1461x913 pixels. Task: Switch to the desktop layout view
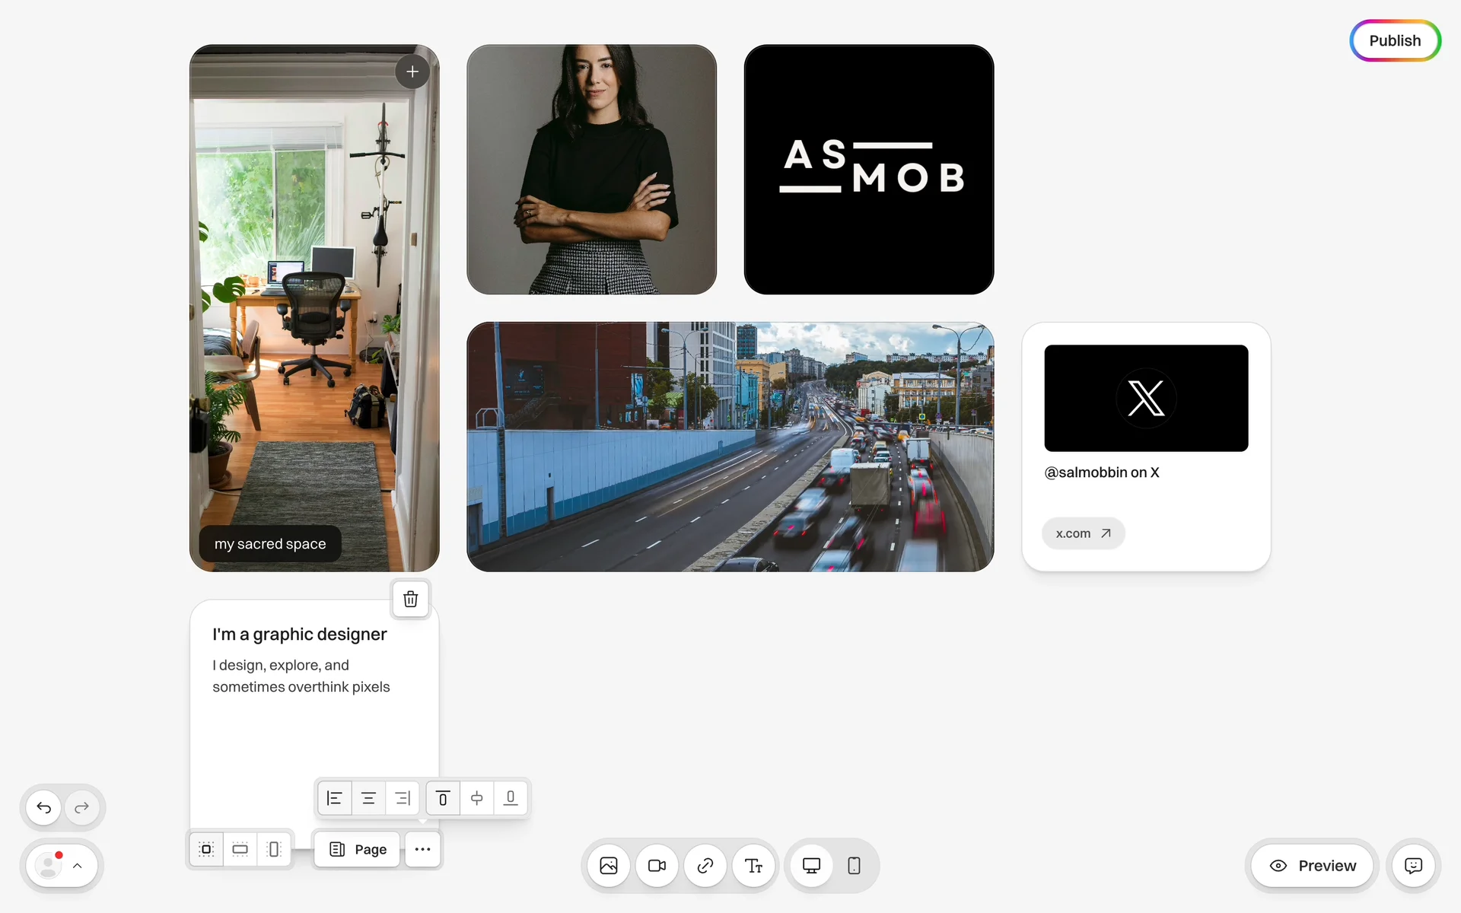(x=811, y=866)
